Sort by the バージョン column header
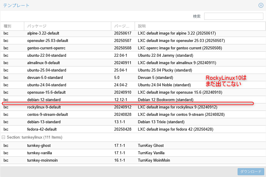 pos(122,26)
